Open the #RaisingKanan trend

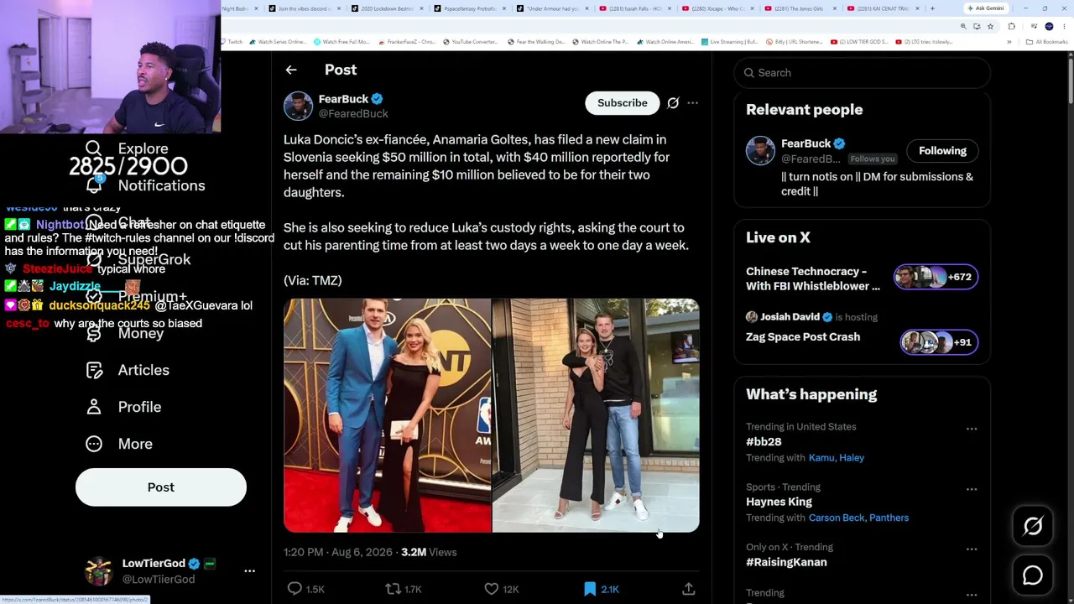coord(786,563)
